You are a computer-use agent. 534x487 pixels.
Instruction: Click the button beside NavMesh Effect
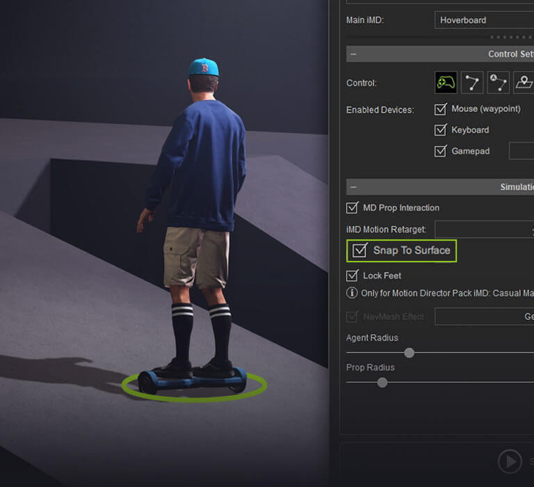(484, 317)
